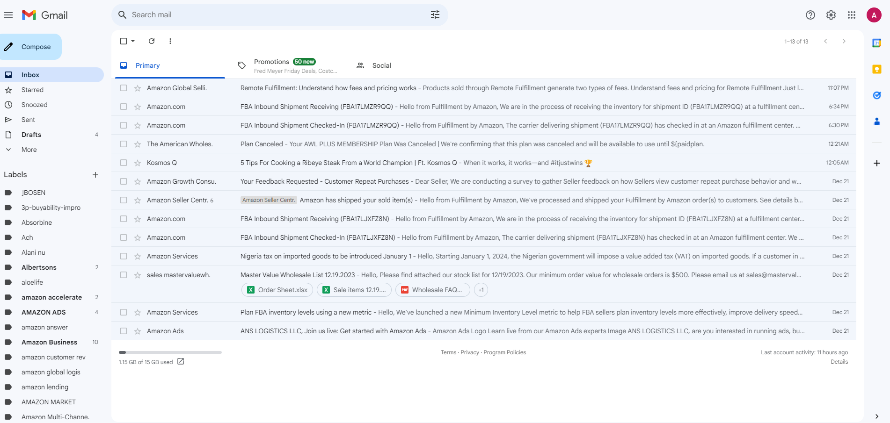
Task: Get add-ons plus icon in side panel
Action: [877, 163]
